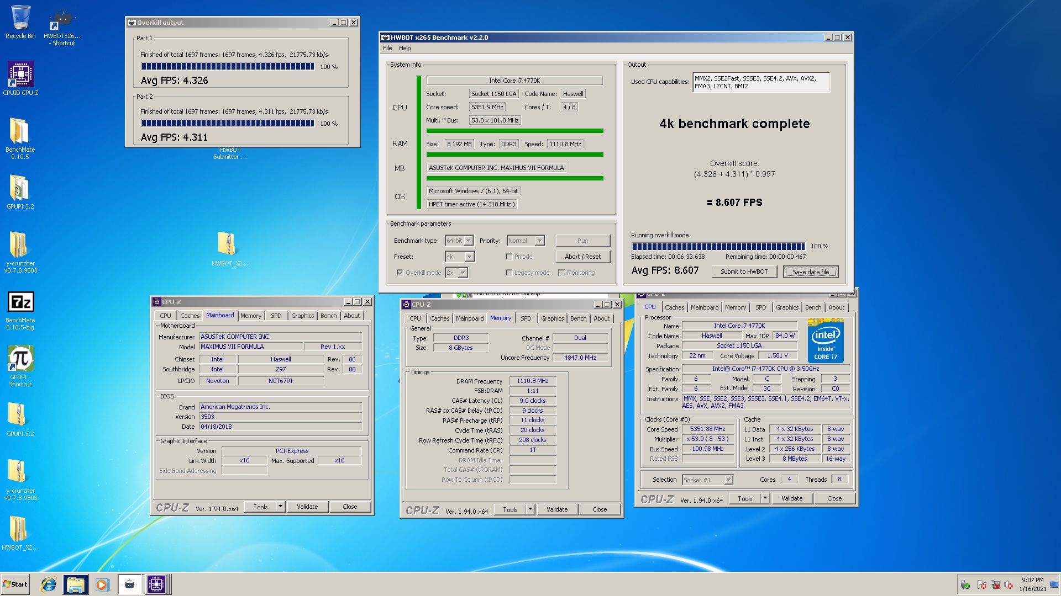Screen dimensions: 1061x596
Task: Toggle the Pmode checkbox
Action: click(x=509, y=257)
